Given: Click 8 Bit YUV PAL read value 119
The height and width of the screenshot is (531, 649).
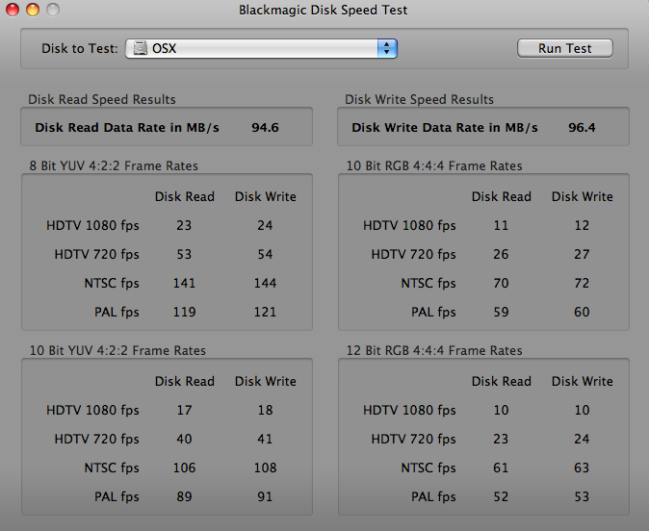Looking at the screenshot, I should pyautogui.click(x=184, y=312).
